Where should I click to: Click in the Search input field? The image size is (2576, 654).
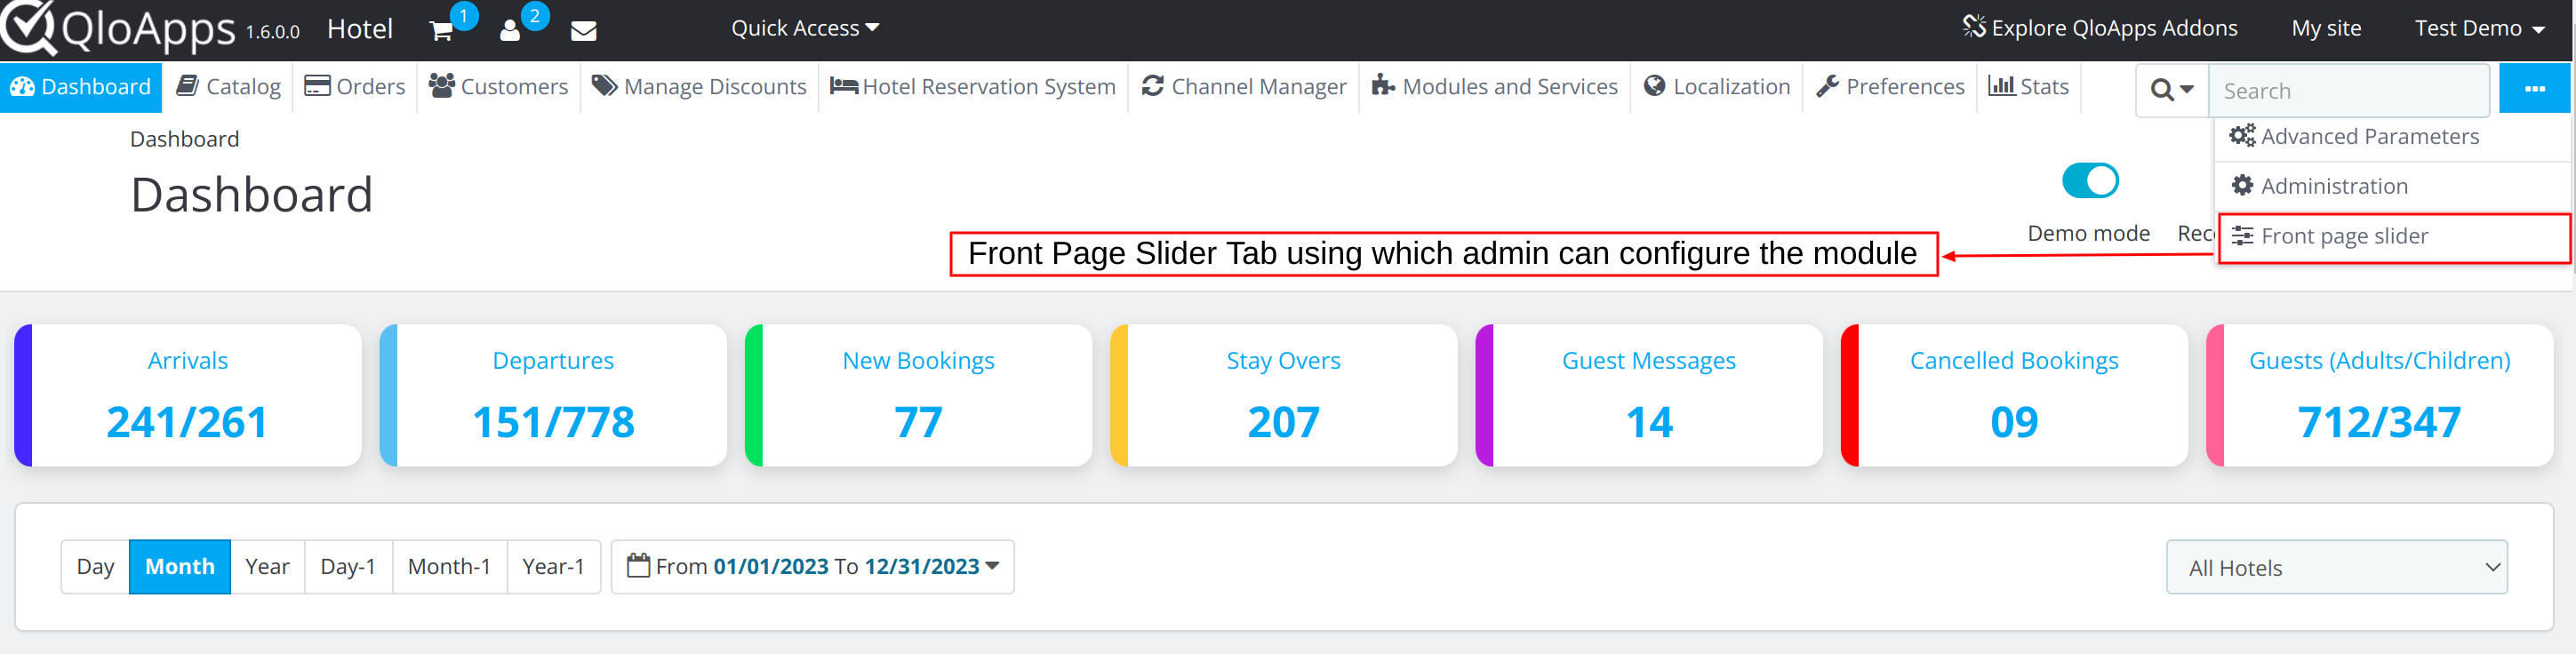tap(2348, 91)
